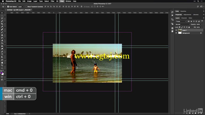This screenshot has width=205, height=115.
Task: Open the Opacity slider dropdown arrow
Action: point(202,24)
